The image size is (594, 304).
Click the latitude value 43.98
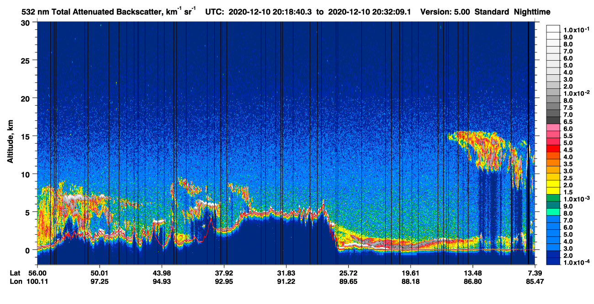(162, 273)
